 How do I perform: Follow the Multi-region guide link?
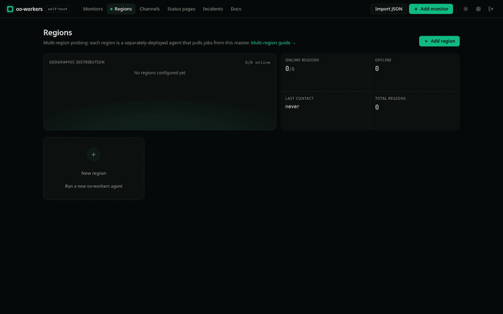click(x=273, y=43)
